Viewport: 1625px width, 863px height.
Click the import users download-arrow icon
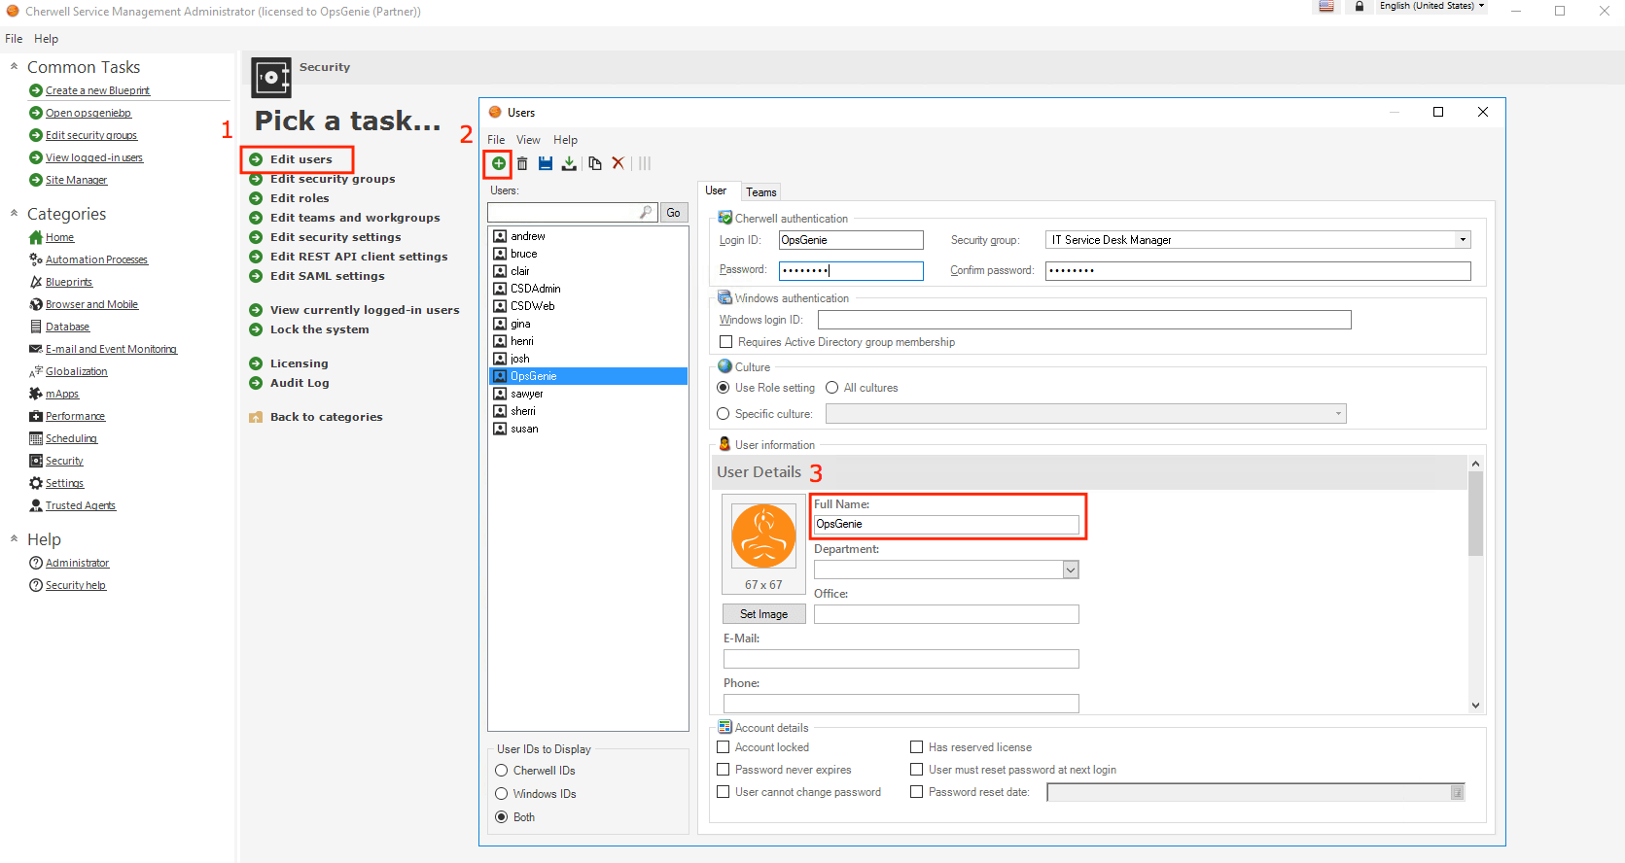[569, 163]
